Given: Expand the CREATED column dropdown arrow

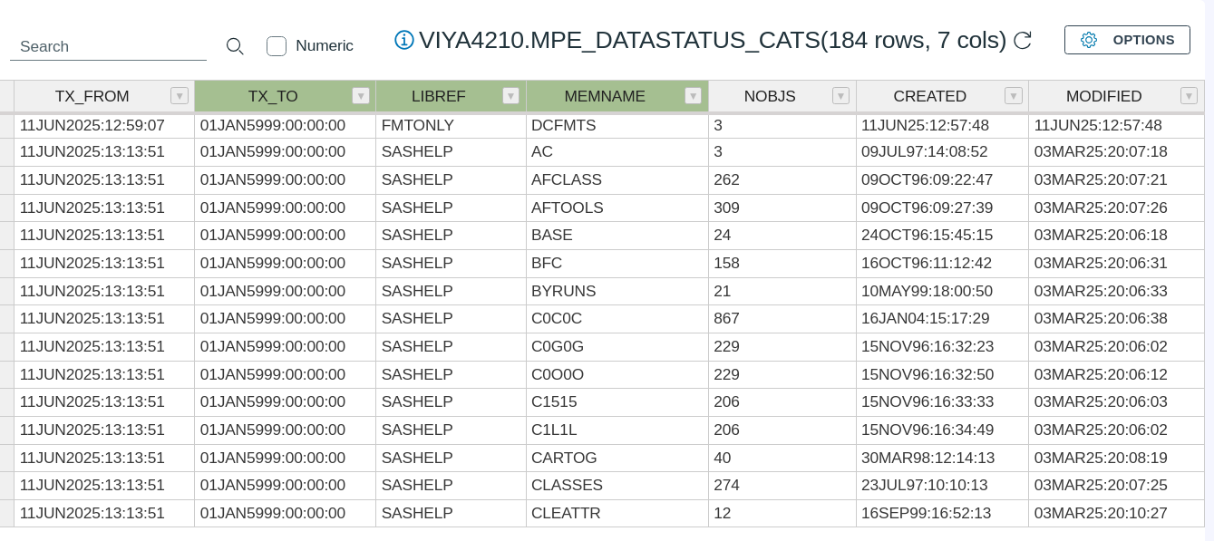Looking at the screenshot, I should (x=1014, y=96).
